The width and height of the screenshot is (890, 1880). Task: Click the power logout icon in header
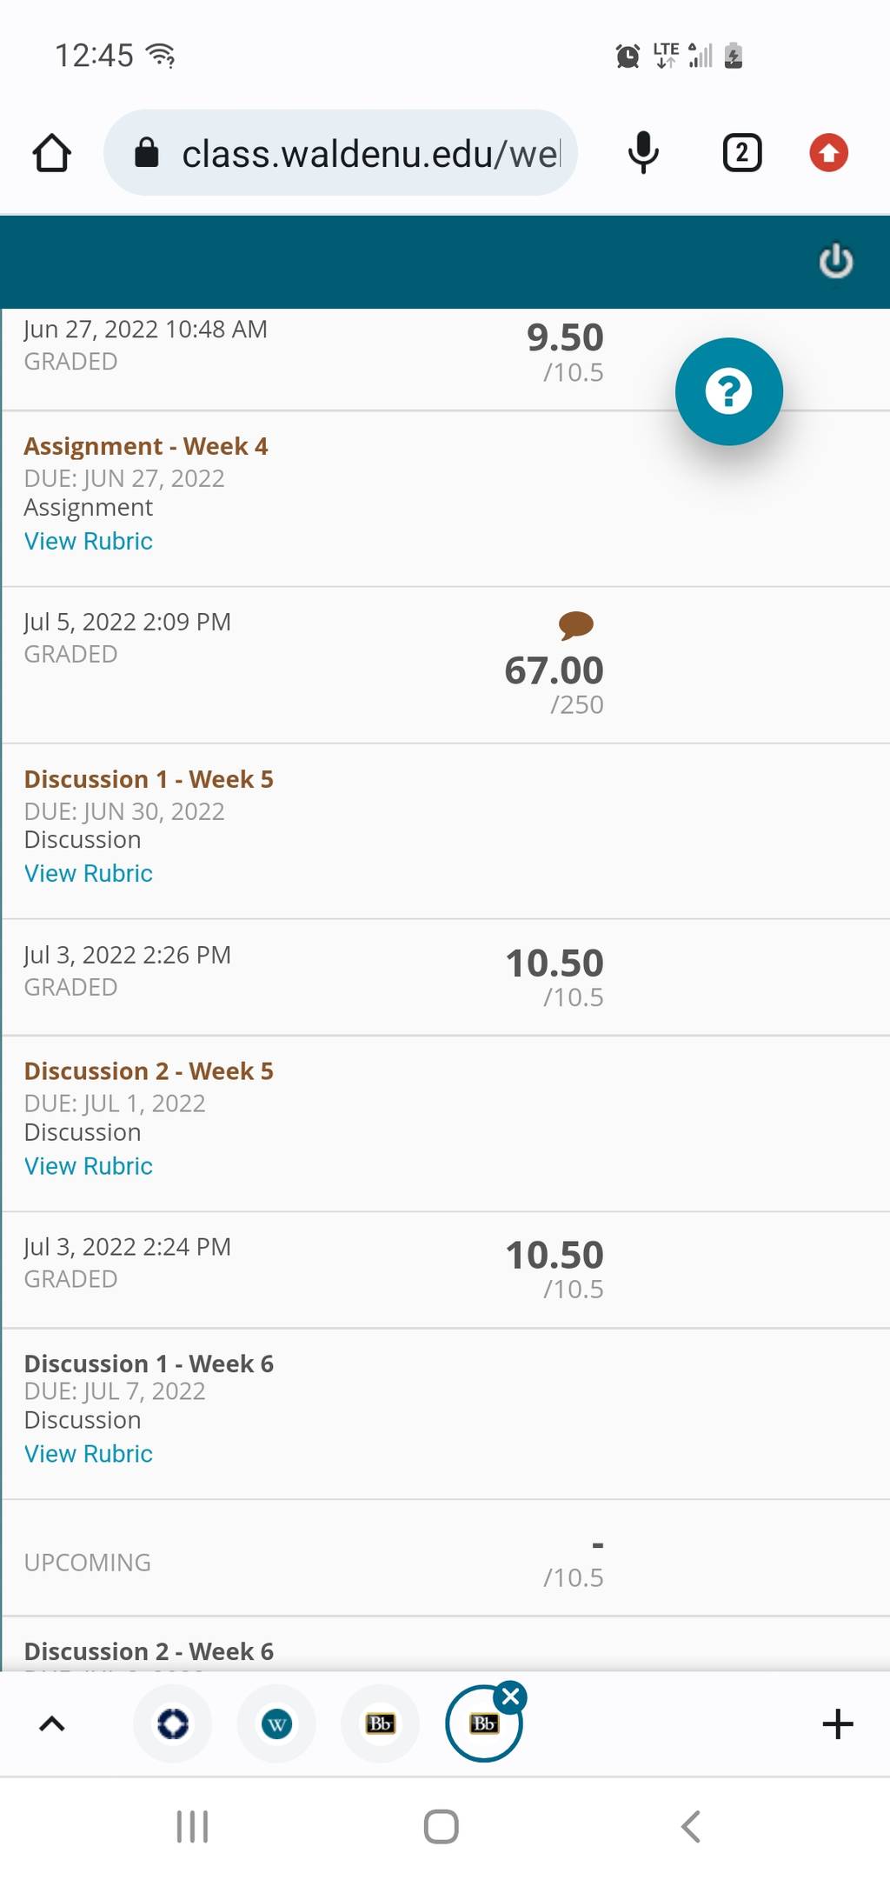coord(836,261)
